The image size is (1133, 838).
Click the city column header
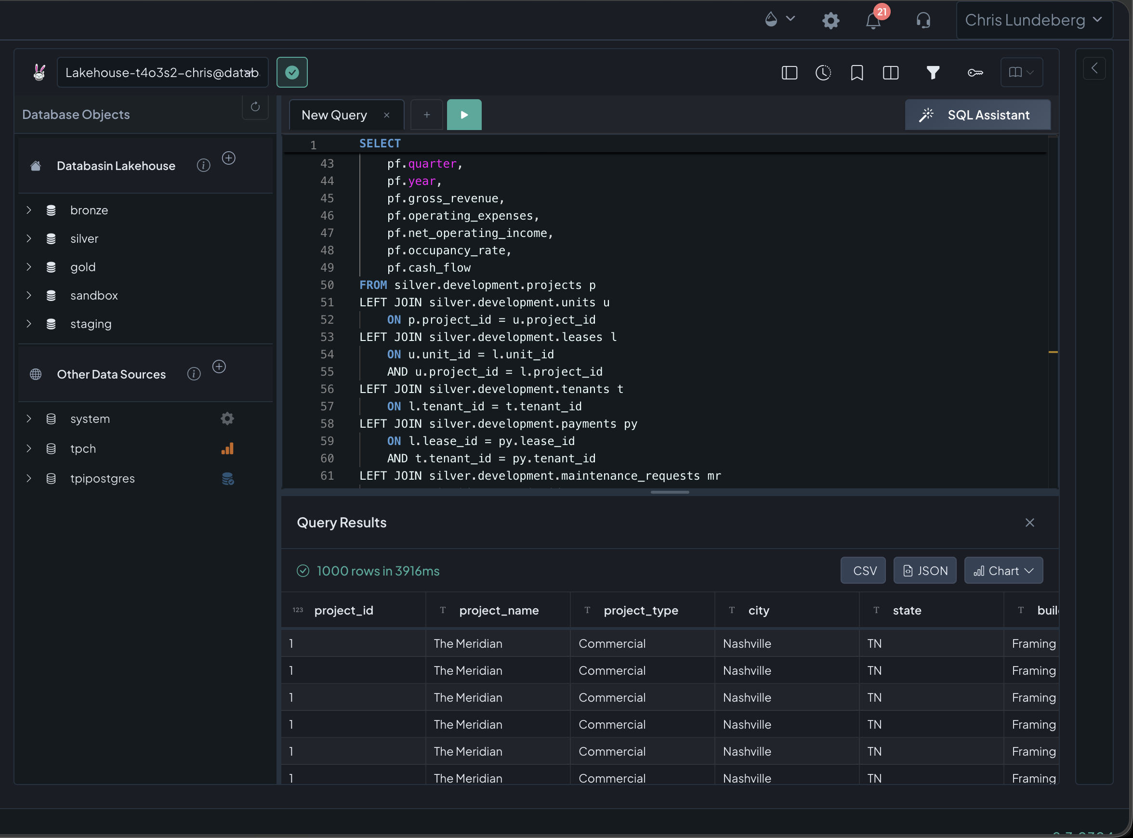(x=788, y=610)
